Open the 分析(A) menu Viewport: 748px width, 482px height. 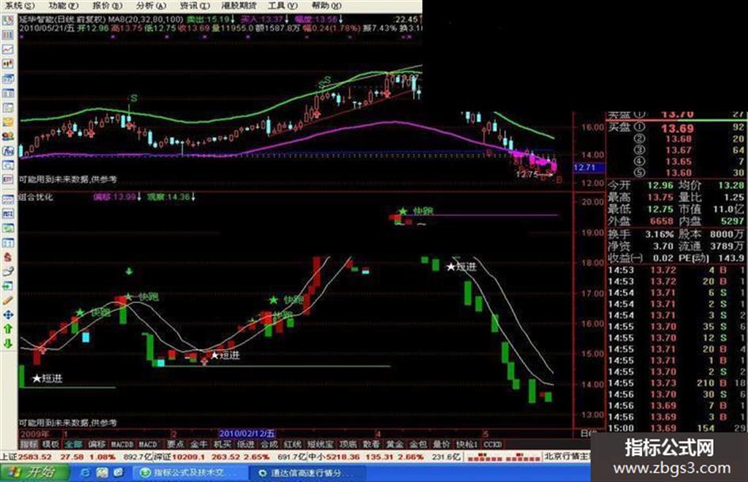tap(150, 6)
